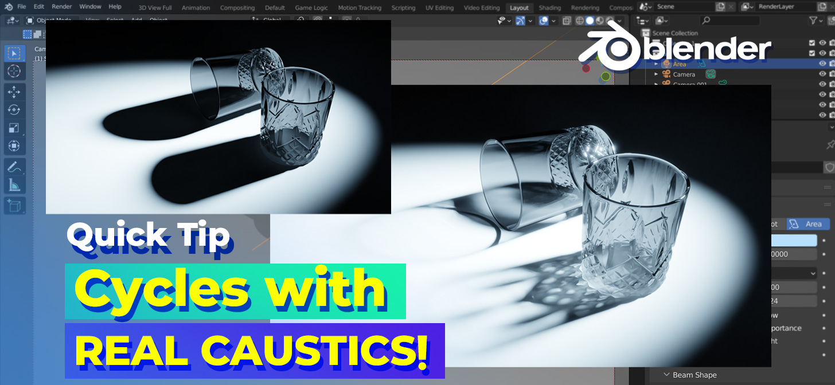835x385 pixels.
Task: Open the editor type dropdown in viewport
Action: (12, 21)
